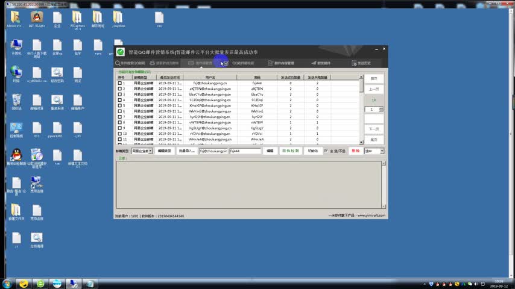
Task: Select the jingzhun folder desktop icon
Action: point(118,19)
